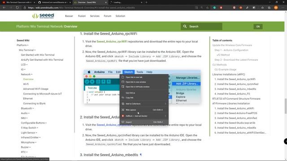Jump to uf2 Method in contents
Screen dimensions: 287x161
coord(223,55)
